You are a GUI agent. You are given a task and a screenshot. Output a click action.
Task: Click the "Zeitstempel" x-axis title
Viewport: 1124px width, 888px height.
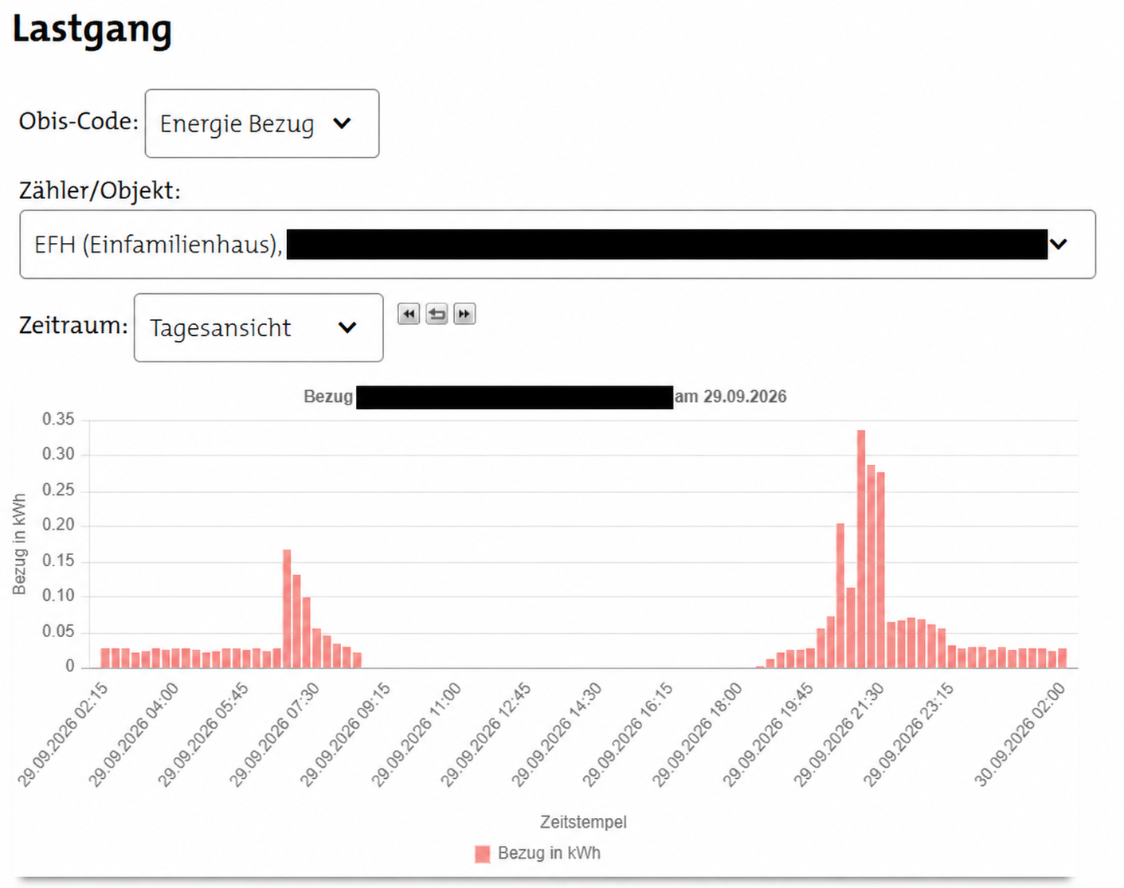[x=583, y=822]
